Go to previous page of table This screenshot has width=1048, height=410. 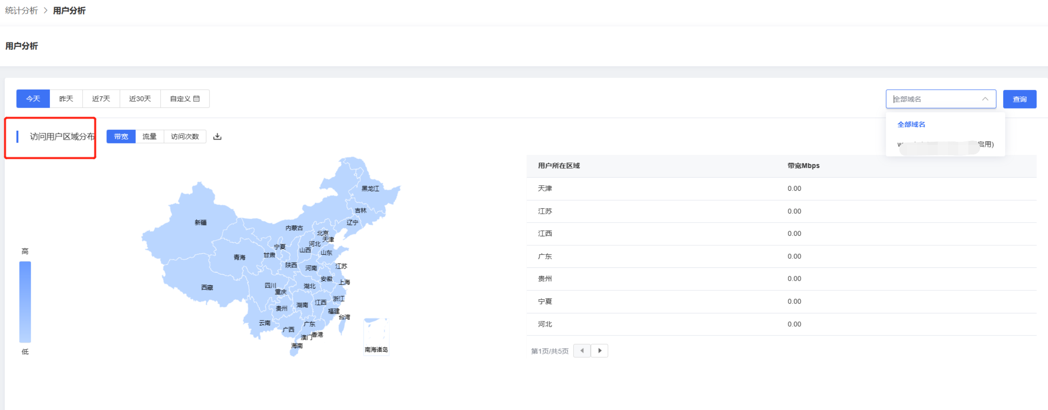[x=582, y=351]
